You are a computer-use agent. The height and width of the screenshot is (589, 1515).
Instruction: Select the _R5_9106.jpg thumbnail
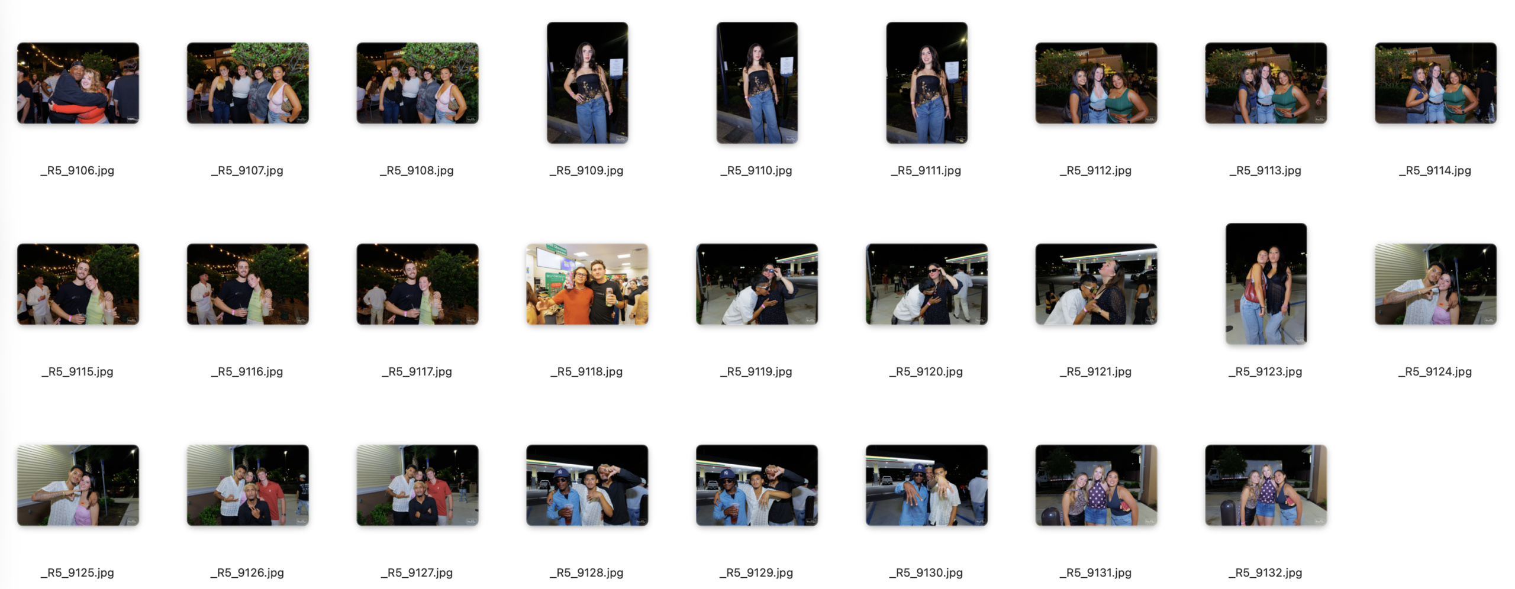pos(78,83)
